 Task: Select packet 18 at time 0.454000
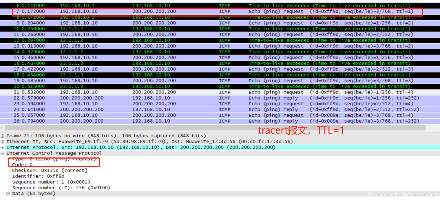point(220,75)
